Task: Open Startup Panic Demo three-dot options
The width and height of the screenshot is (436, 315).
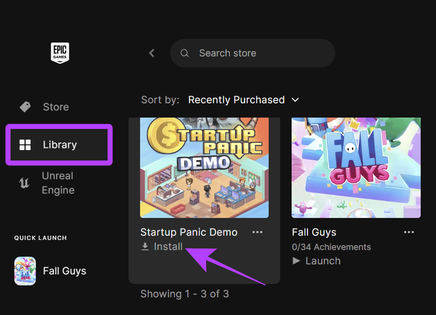Action: (258, 232)
